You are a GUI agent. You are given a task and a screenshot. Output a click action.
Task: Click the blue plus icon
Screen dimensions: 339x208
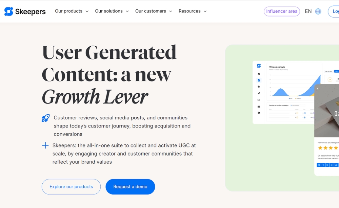45,145
